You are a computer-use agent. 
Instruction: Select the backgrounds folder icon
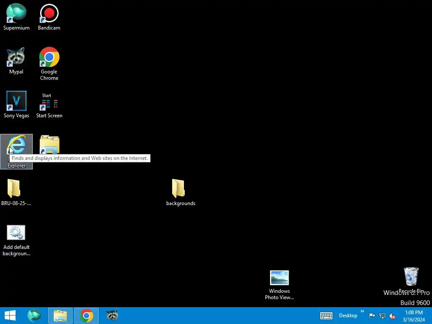pos(181,192)
